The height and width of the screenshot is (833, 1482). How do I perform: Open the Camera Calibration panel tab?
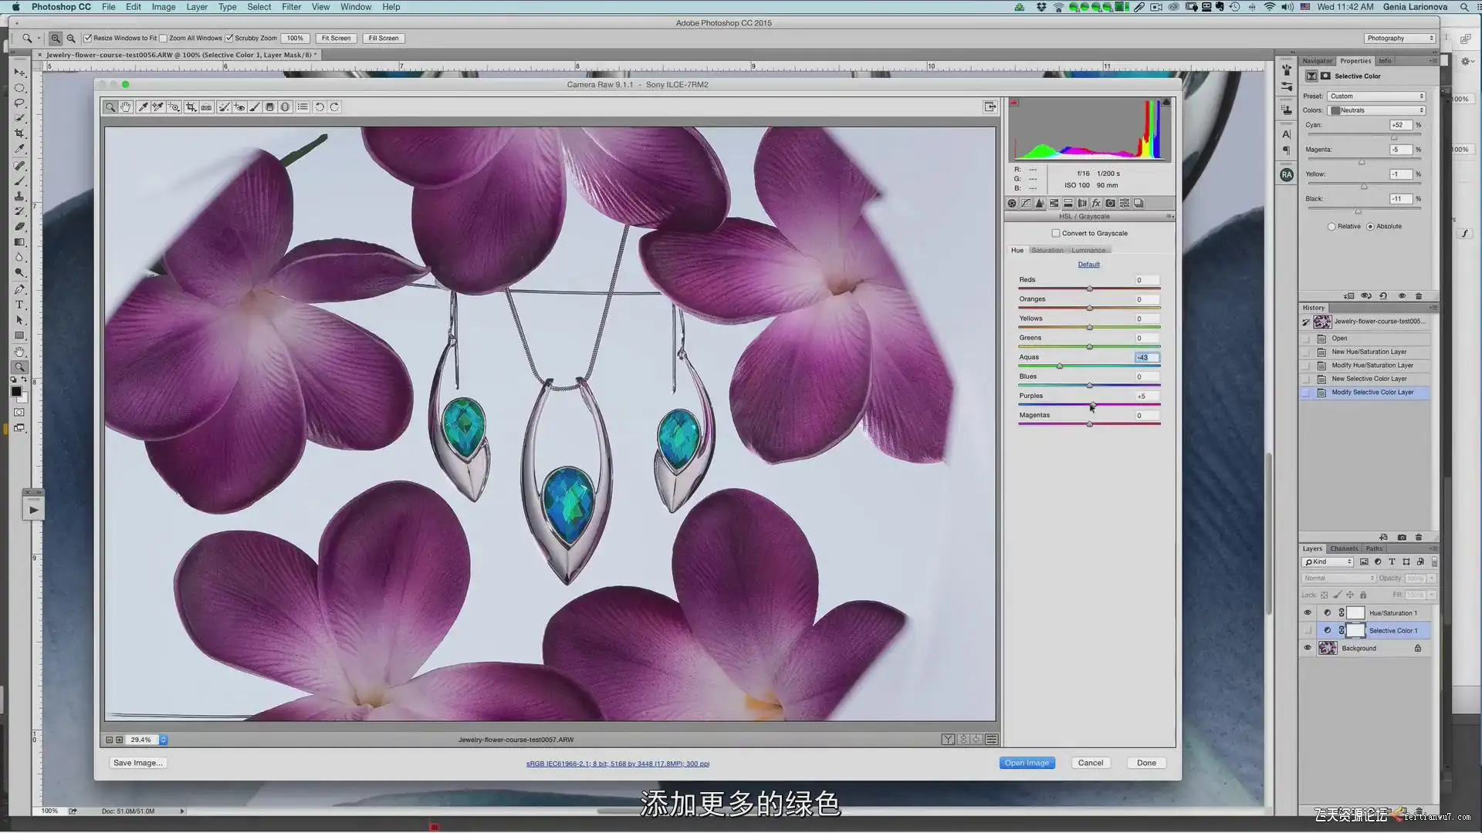1110,204
